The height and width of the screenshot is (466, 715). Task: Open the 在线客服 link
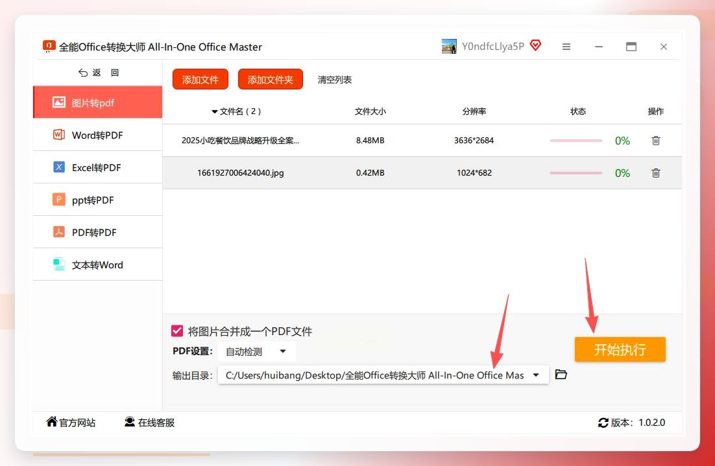click(x=156, y=423)
